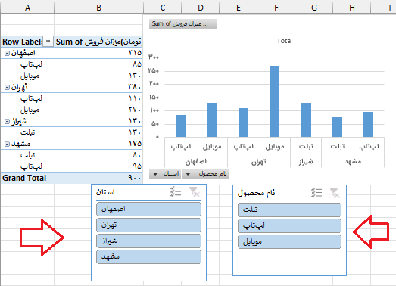Select لپ‌تاپ in the نام محصول slicer
396x286 pixels.
pyautogui.click(x=289, y=225)
